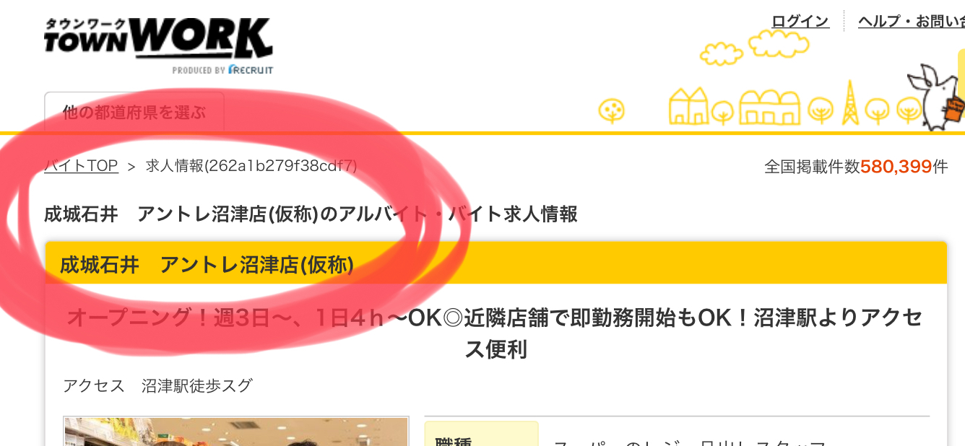Click the arched building illustration
Screen dimensions: 965x446
(x=770, y=108)
